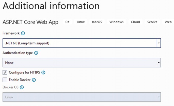Click the Configure for HTTPS label
The height and width of the screenshot is (106, 174).
tap(24, 72)
